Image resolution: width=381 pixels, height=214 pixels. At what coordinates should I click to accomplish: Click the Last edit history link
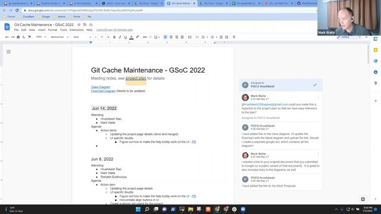(114, 30)
